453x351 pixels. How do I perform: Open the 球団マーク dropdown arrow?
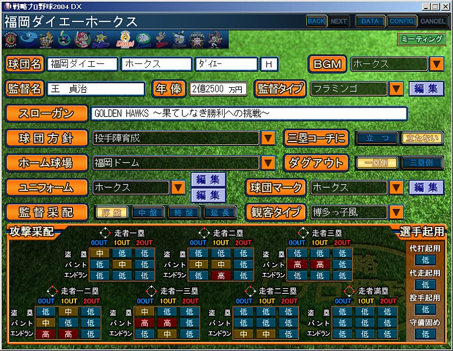point(396,188)
